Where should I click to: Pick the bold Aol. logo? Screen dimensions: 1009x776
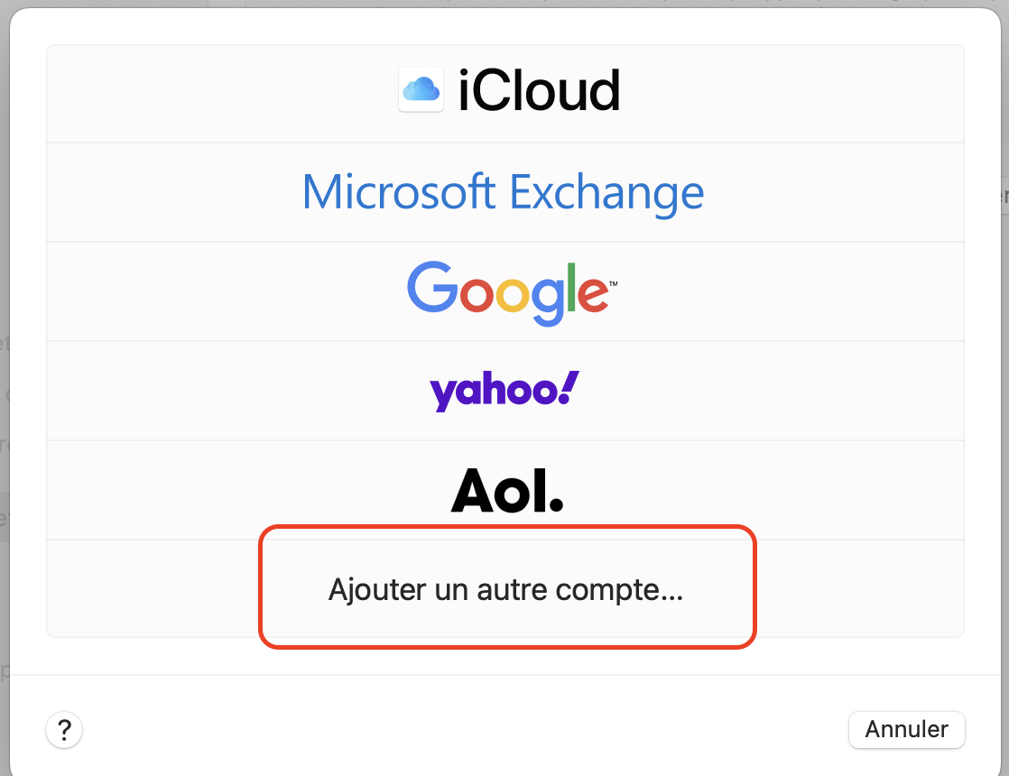pos(507,490)
